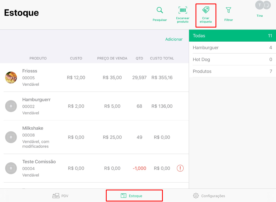
Task: Open Tina's user avatar
Action: [260, 5]
